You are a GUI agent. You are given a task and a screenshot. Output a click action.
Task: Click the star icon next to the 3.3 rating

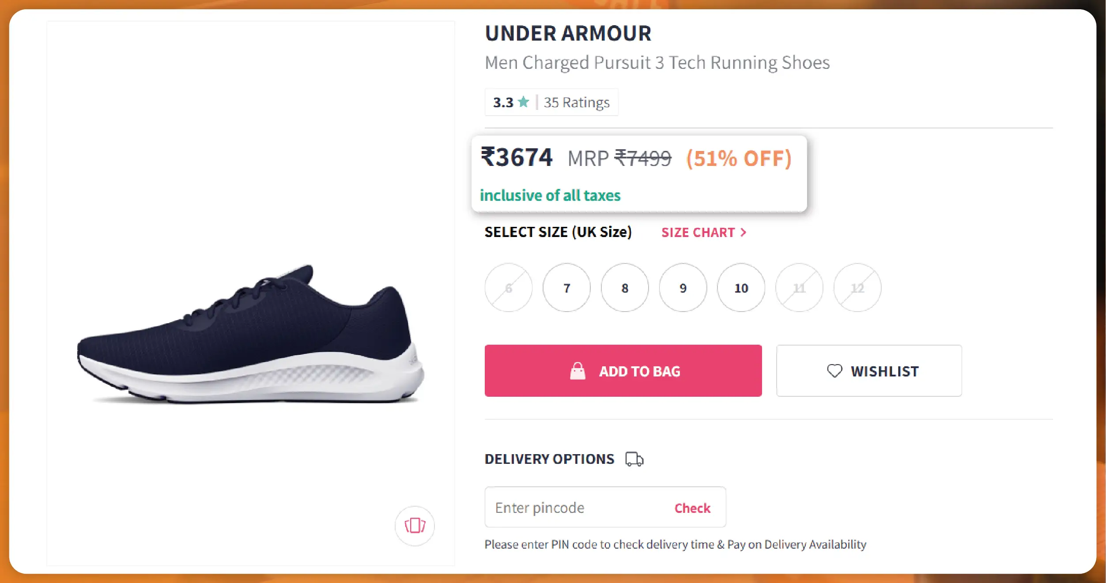click(x=524, y=102)
